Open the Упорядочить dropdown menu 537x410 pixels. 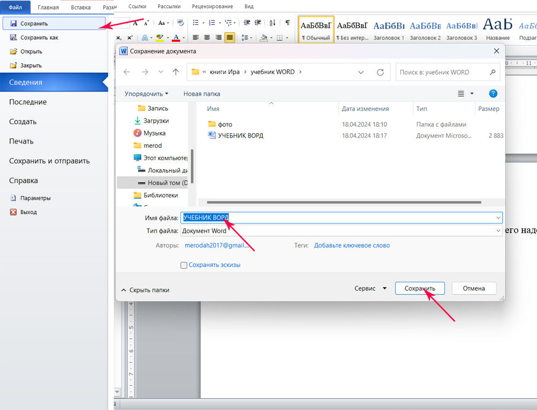(x=146, y=93)
